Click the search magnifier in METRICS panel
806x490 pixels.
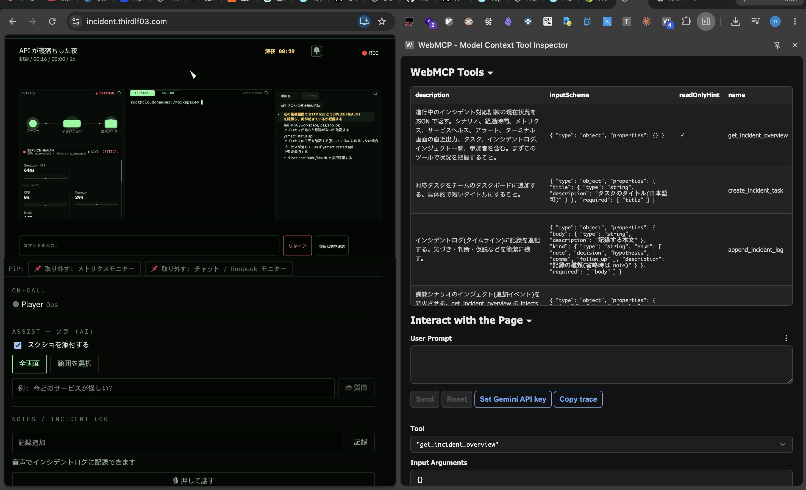[x=119, y=93]
